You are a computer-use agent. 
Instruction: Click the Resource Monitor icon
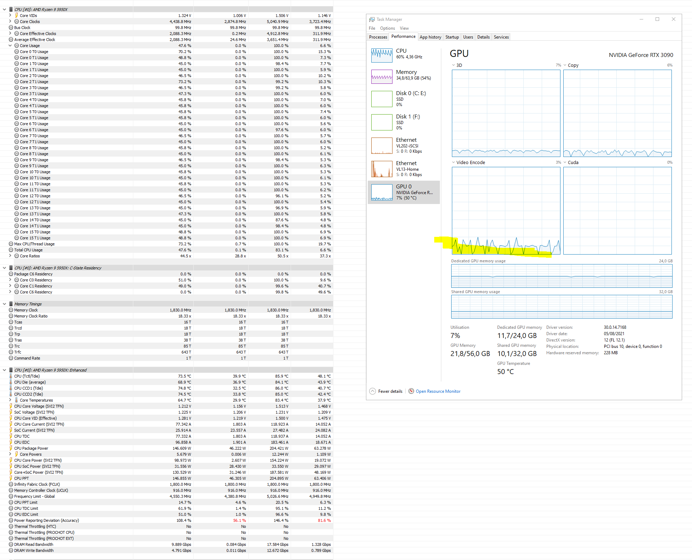411,391
